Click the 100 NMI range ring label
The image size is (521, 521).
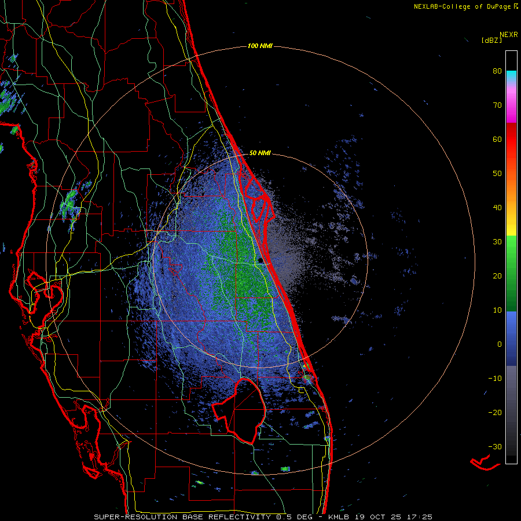pyautogui.click(x=260, y=46)
